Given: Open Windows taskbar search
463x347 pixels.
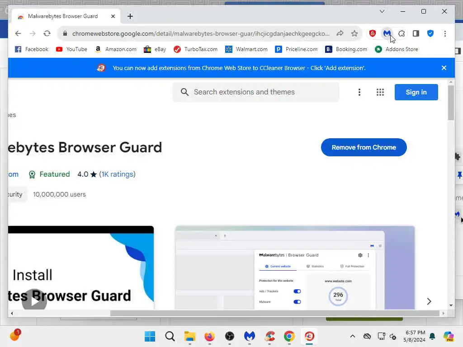Looking at the screenshot, I should (170, 336).
